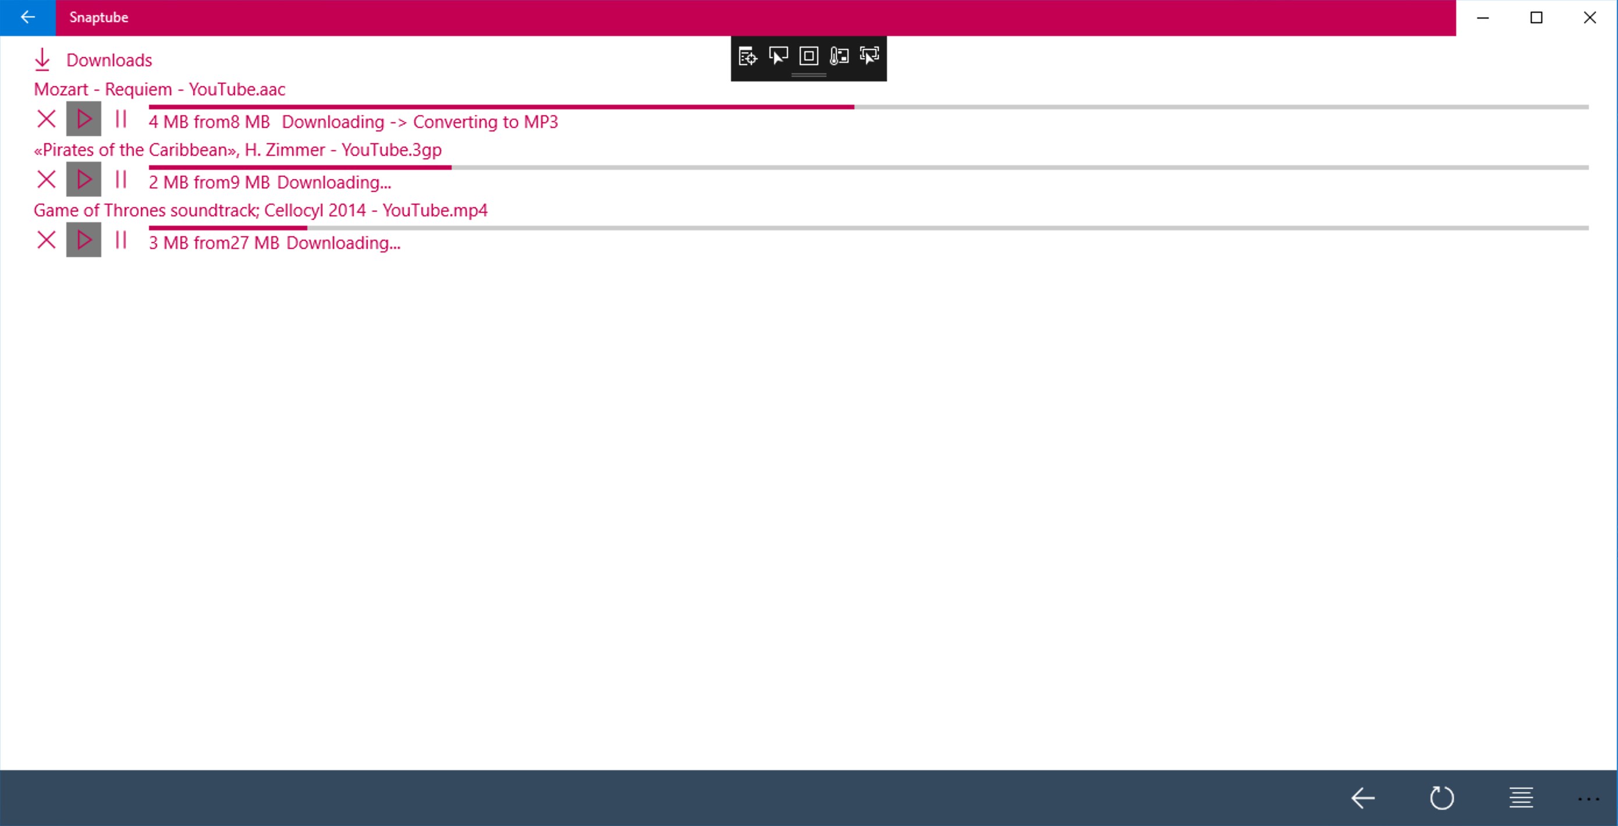Pause the Pirates of the Caribbean download

(x=120, y=180)
